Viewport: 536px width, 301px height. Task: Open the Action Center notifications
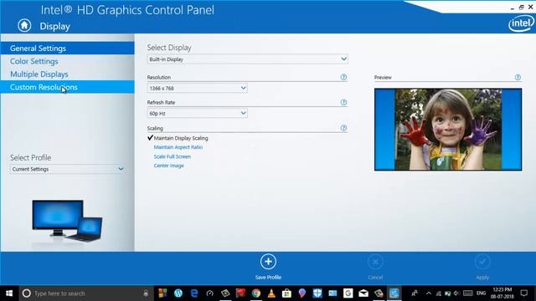pyautogui.click(x=524, y=293)
